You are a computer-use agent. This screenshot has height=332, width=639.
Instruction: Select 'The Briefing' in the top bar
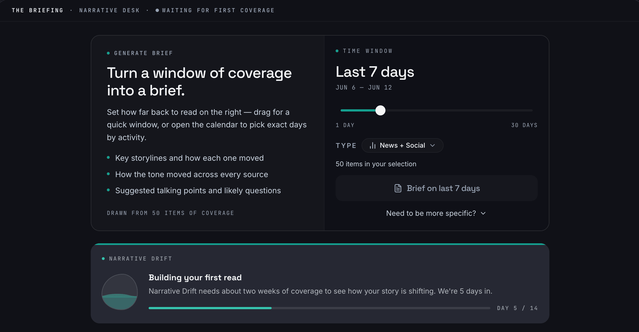coord(38,10)
